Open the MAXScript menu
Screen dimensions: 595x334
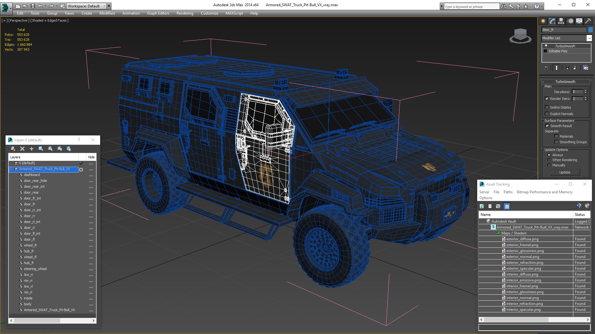coord(234,13)
